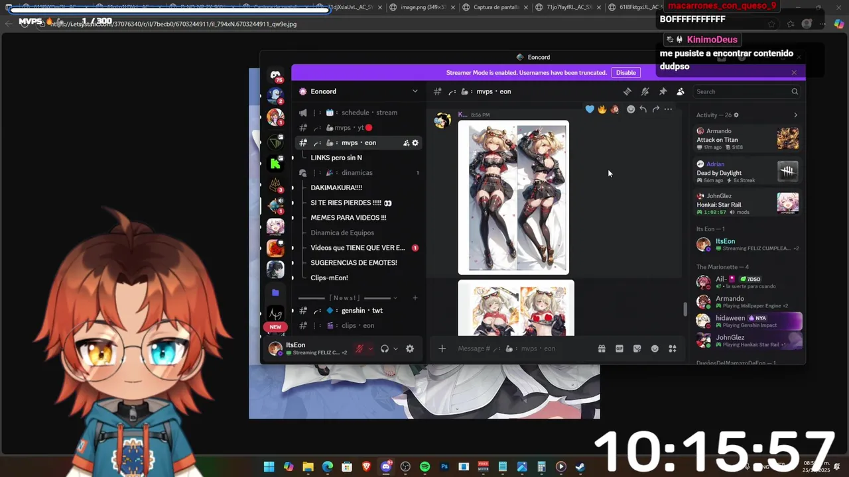Image resolution: width=849 pixels, height=477 pixels.
Task: Disable Streamer Mode
Action: pos(625,73)
